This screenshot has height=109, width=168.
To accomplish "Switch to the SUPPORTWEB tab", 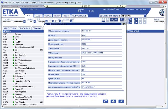I will [79, 16].
